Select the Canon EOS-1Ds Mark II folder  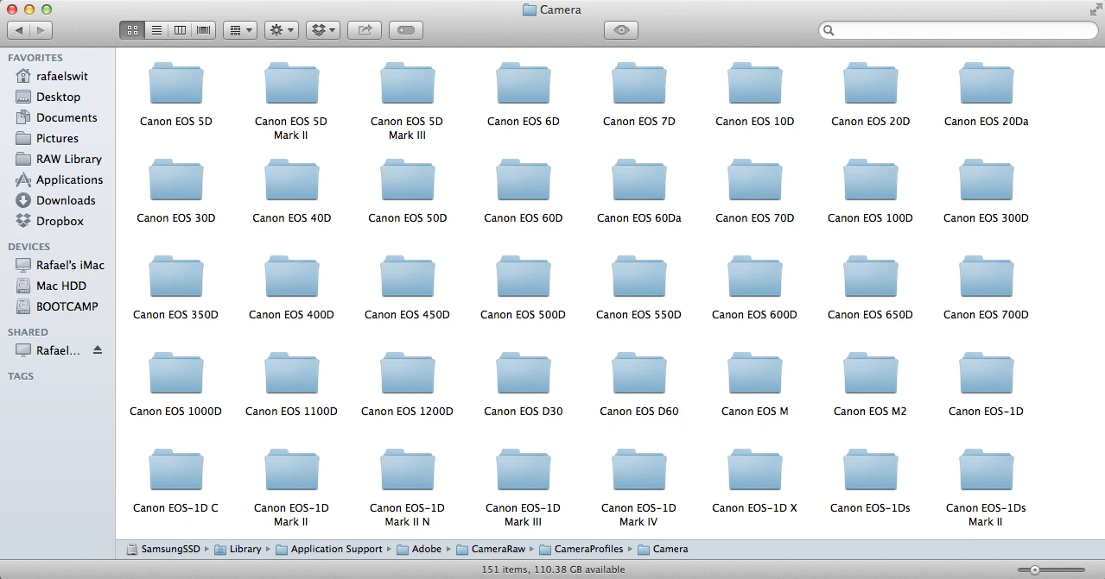pos(986,470)
